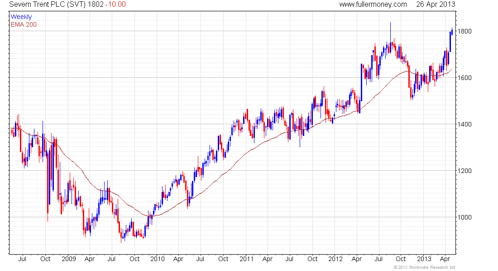The width and height of the screenshot is (498, 271).
Task: Click the price change value -10.00
Action: [x=115, y=5]
